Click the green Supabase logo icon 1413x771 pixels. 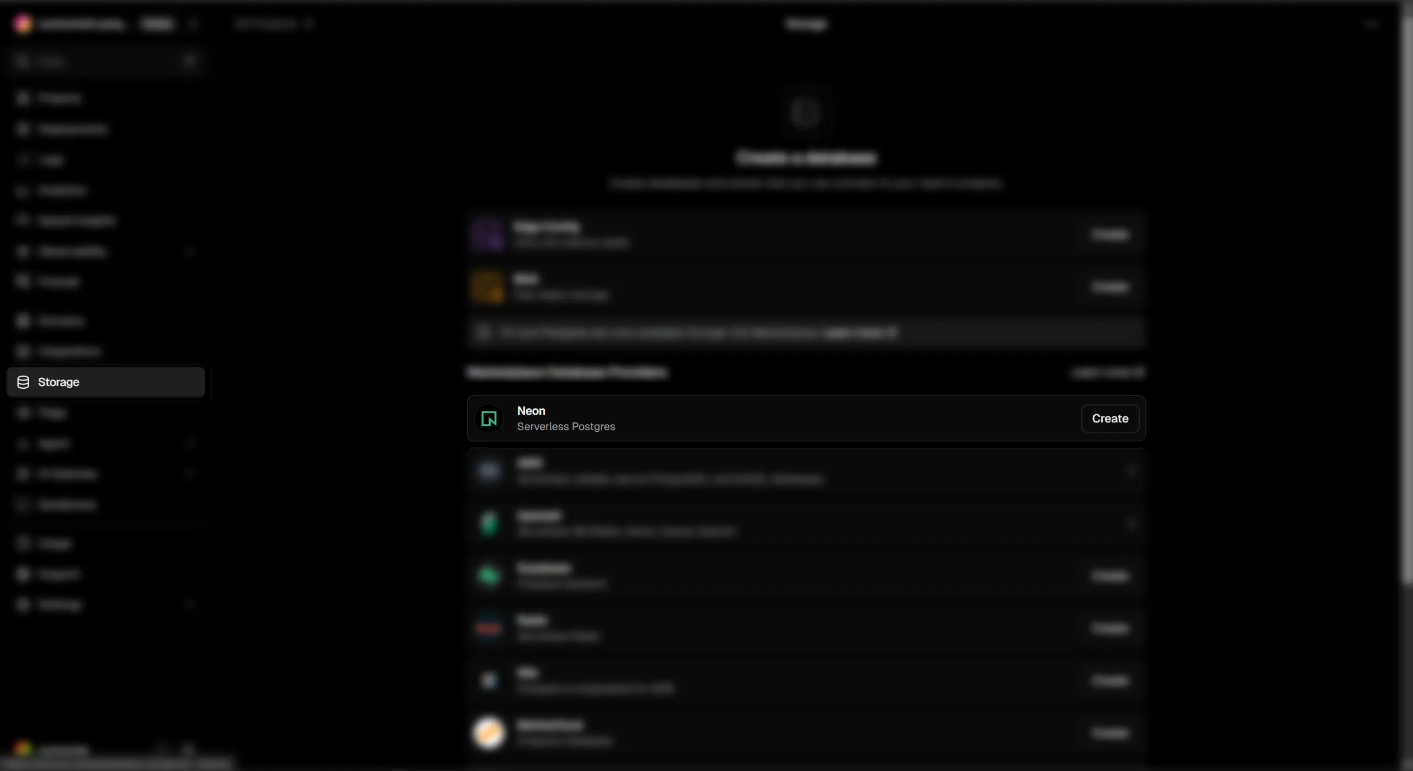[x=488, y=576]
